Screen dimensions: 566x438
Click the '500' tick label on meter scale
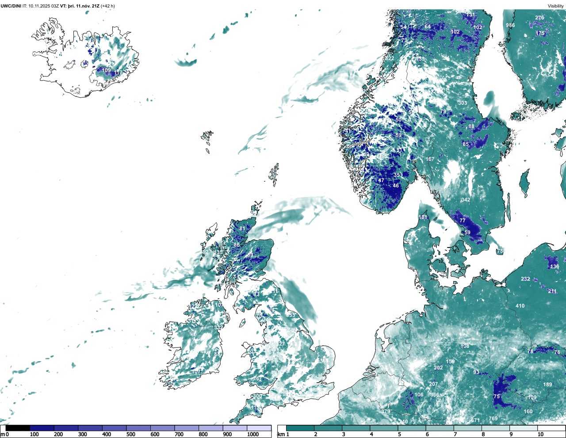[x=131, y=434]
